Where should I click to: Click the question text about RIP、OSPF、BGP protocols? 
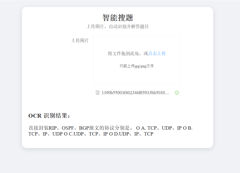point(82,128)
